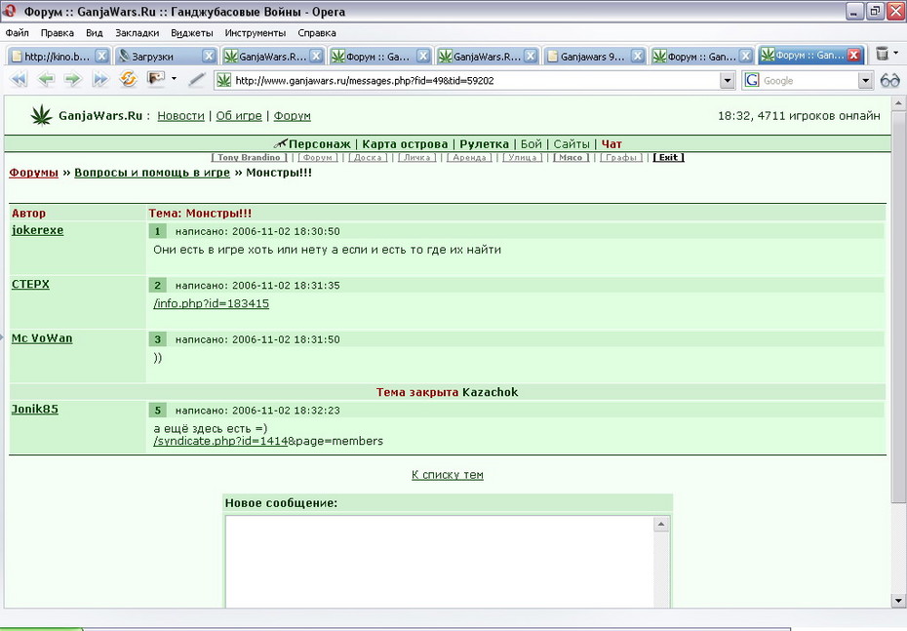
Task: Follow the /info.php?id=183415 link
Action: [211, 303]
